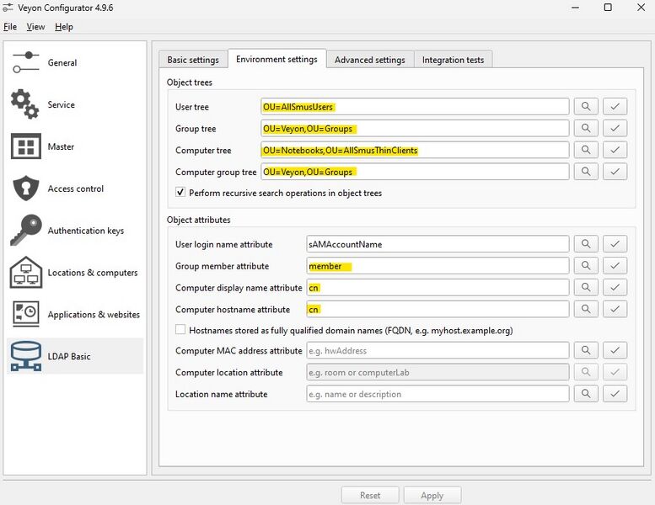The height and width of the screenshot is (505, 655).
Task: Open Locations & computers page
Action: [75, 273]
